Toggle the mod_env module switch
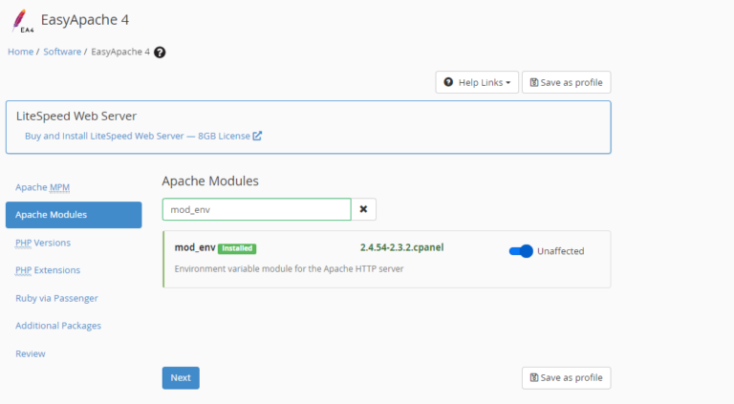This screenshot has width=734, height=404. pos(521,251)
